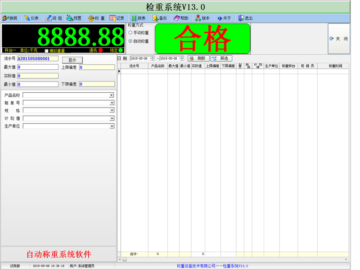Click the 最大值 input field
Screen dimensions: 360x270
(38, 67)
